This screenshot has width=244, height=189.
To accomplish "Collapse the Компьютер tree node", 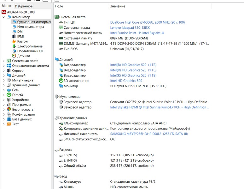I will coord(4,17).
